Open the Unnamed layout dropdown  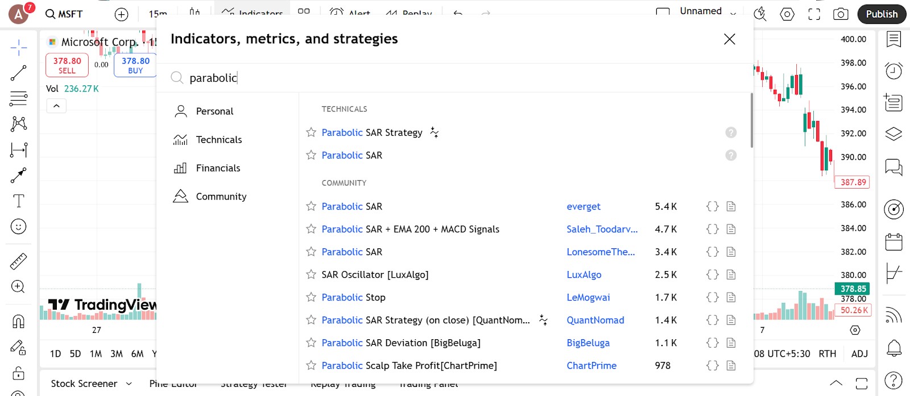pos(733,14)
